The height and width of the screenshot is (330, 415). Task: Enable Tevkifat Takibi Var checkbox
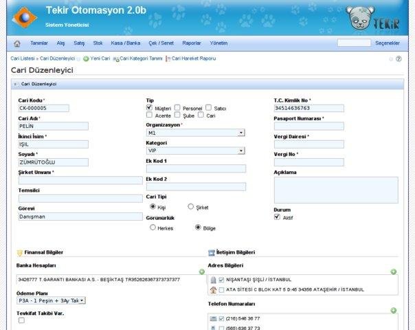point(22,320)
